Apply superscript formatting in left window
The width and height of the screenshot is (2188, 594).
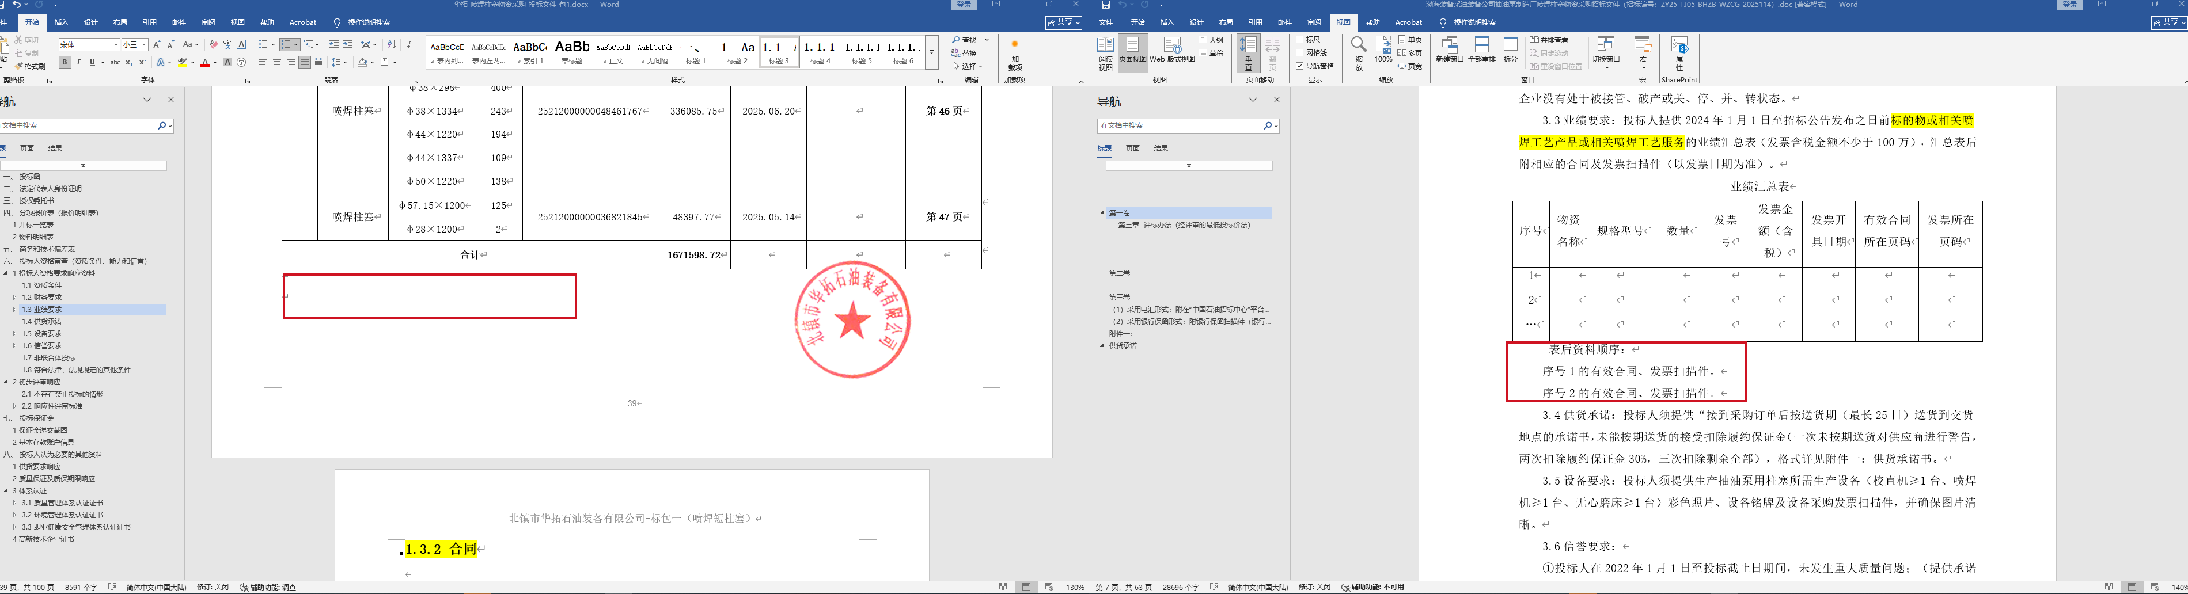142,62
